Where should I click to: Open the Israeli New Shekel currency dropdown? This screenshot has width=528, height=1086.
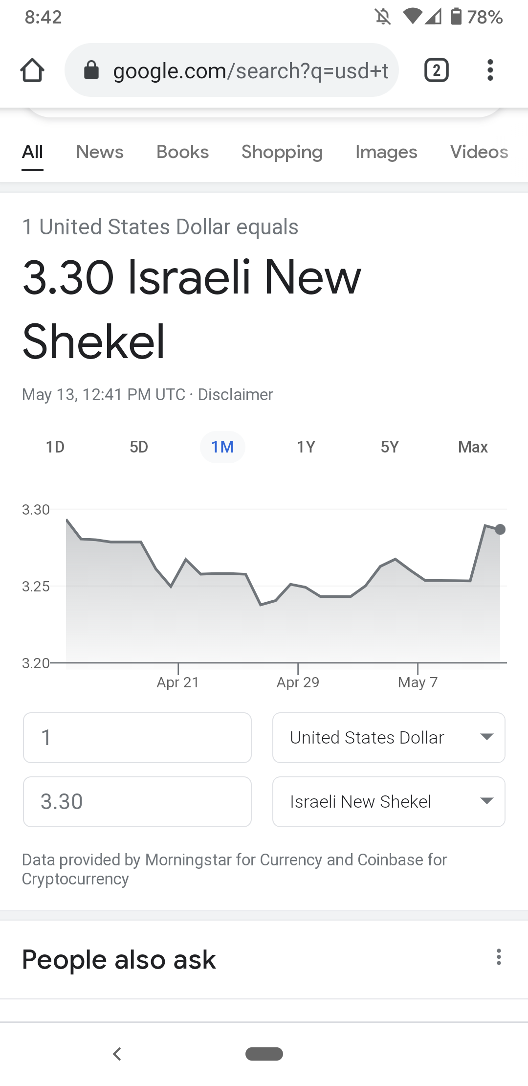pyautogui.click(x=389, y=802)
